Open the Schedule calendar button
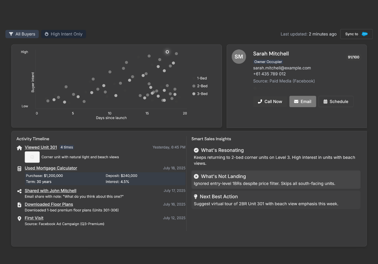Viewport: 378px width, 264px height. [x=336, y=101]
